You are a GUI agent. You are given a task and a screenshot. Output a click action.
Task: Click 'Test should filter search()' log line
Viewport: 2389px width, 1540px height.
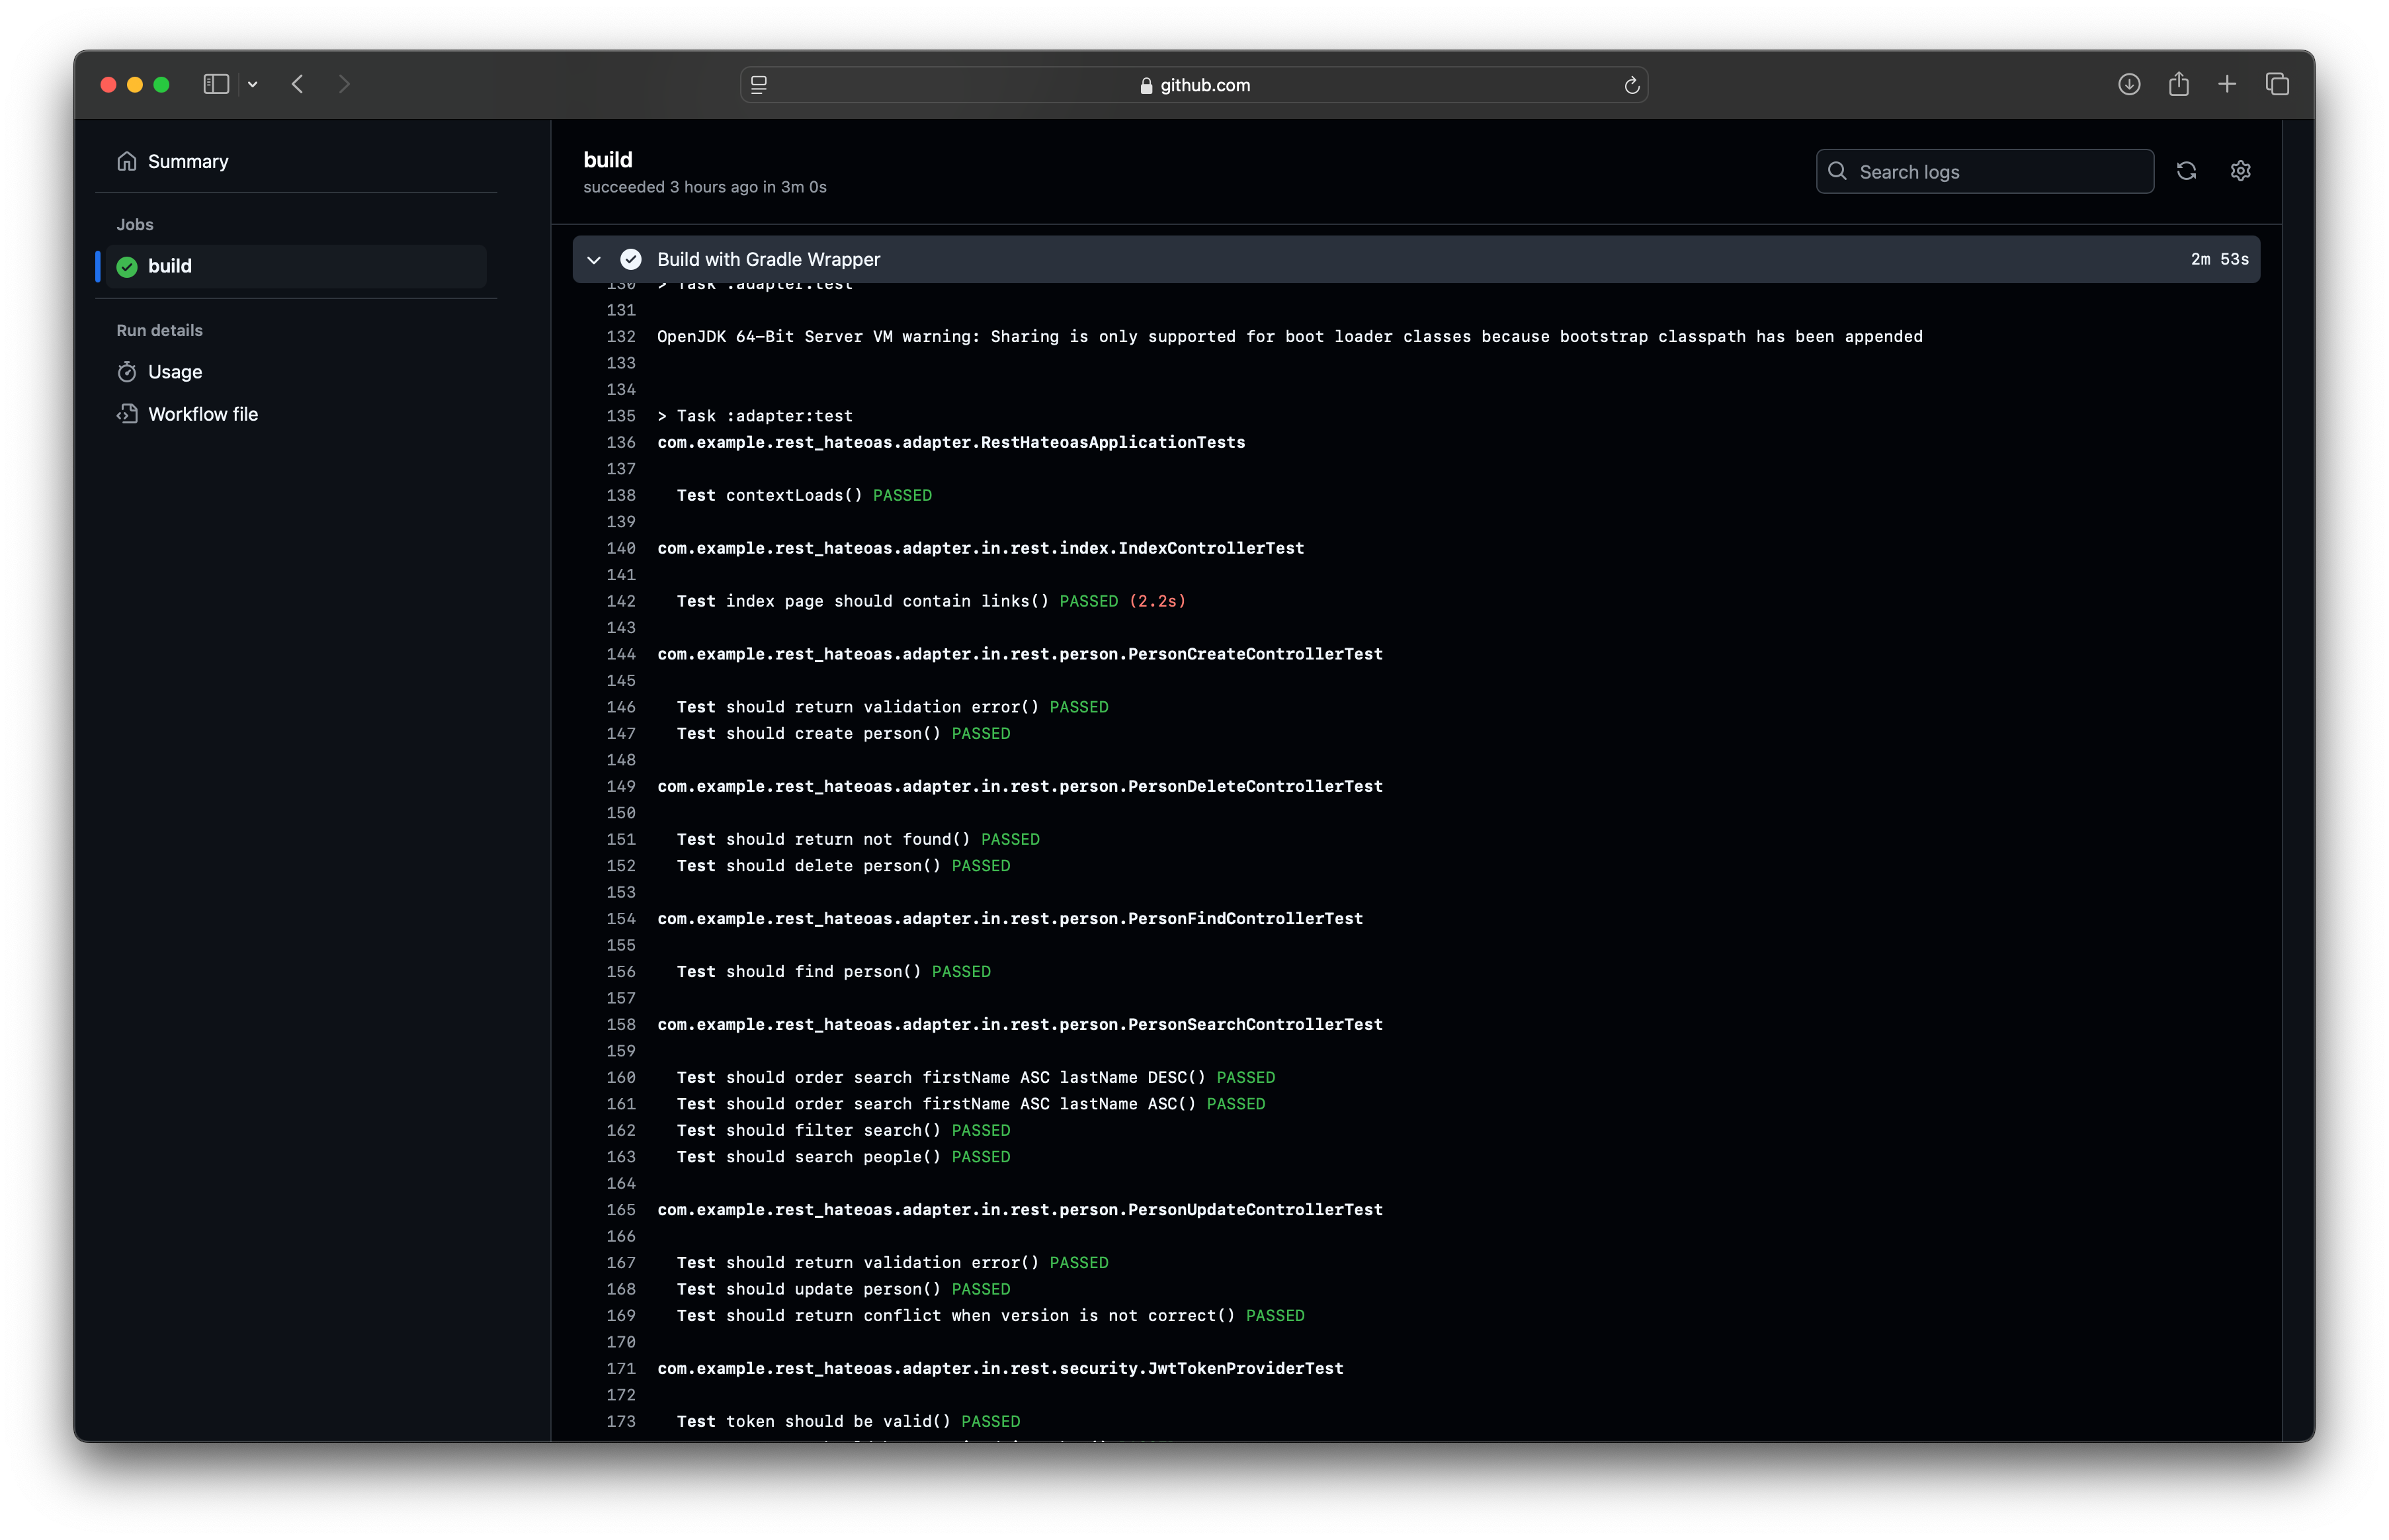[x=844, y=1130]
